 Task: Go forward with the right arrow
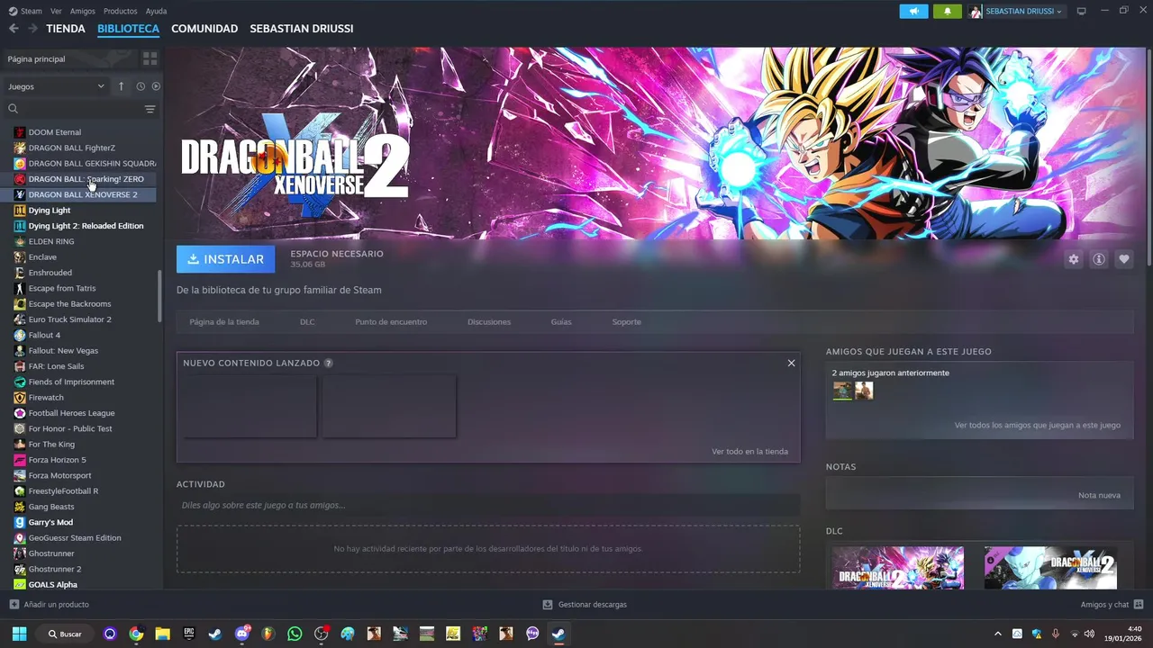32,29
